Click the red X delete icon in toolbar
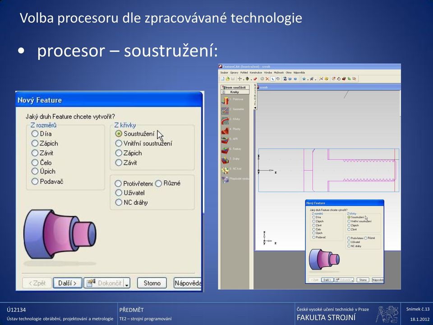This screenshot has height=325, width=433. [x=267, y=79]
